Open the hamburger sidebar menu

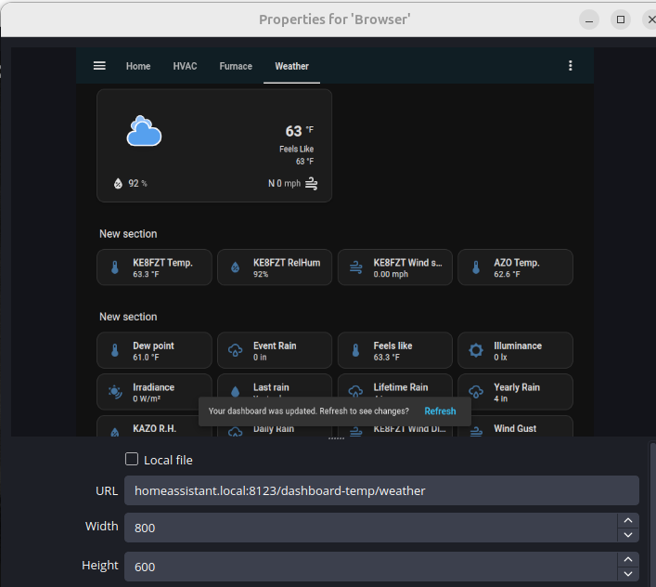click(x=99, y=66)
